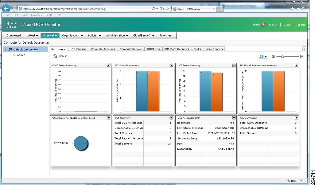Click the browser back arrow button
Image resolution: width=315 pixels, height=185 pixels.
[x=6, y=9]
